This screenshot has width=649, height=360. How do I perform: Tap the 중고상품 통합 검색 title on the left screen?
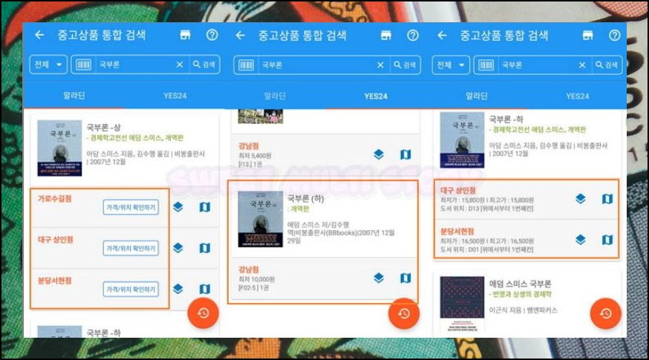coord(102,35)
